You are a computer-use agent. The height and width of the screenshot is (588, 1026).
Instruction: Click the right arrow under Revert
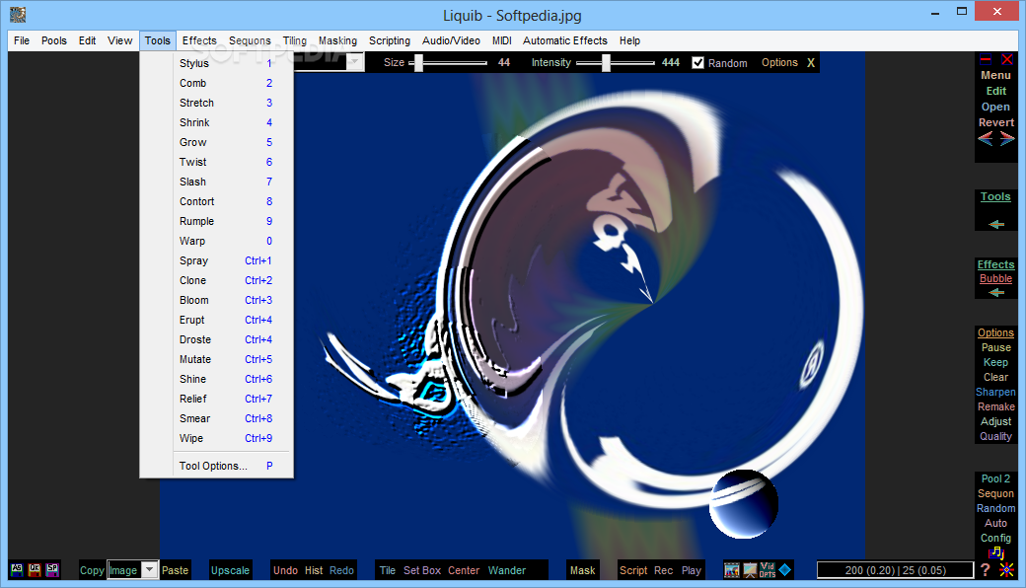1007,139
